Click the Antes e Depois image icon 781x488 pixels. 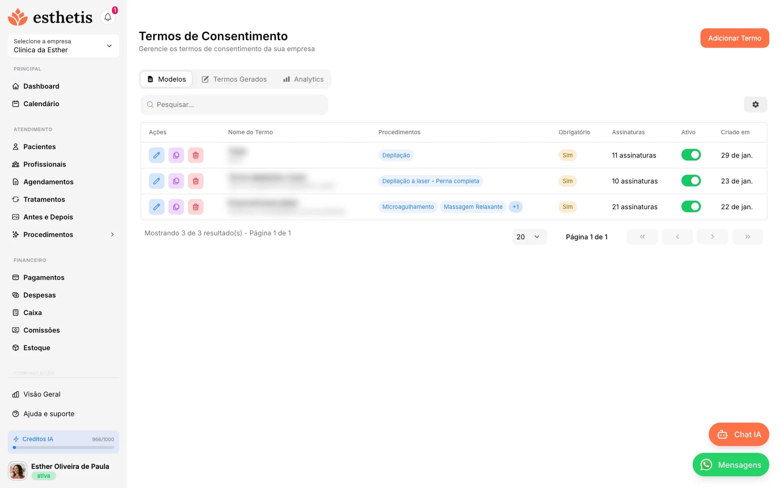(16, 217)
